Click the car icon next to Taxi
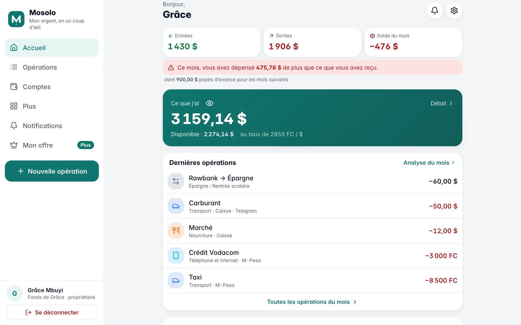521x325 pixels. (176, 280)
